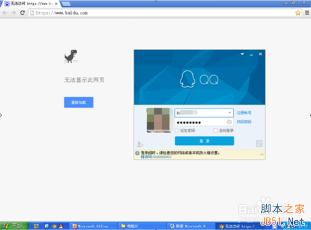Viewport: 311px width, 230px height.
Task: Close the 无法访问 browser tab
Action: pos(56,4)
